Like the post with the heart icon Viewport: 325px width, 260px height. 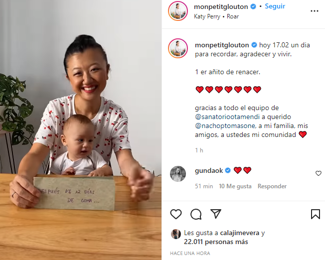176,214
